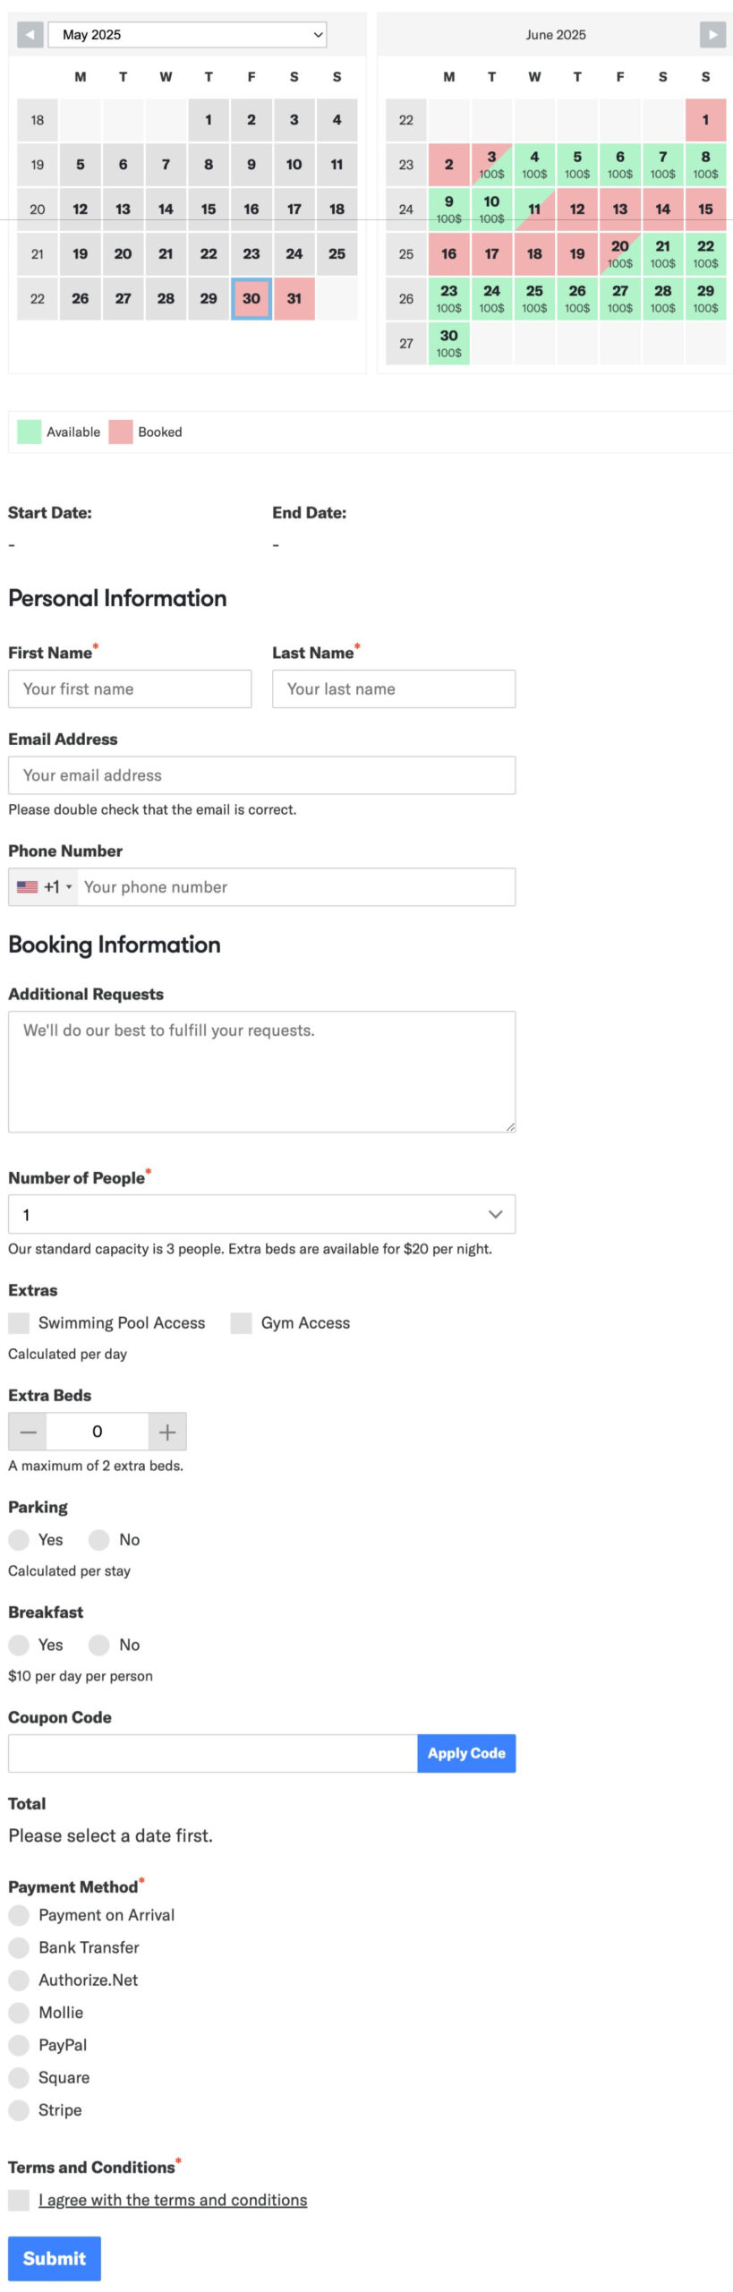The width and height of the screenshot is (733, 2292).
Task: Open the terms and conditions link
Action: point(173,2199)
